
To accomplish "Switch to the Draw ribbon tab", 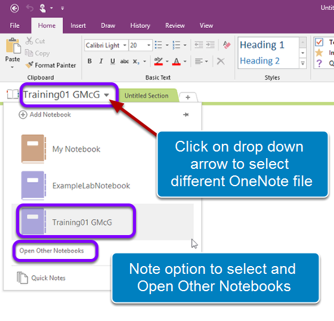I will (108, 26).
